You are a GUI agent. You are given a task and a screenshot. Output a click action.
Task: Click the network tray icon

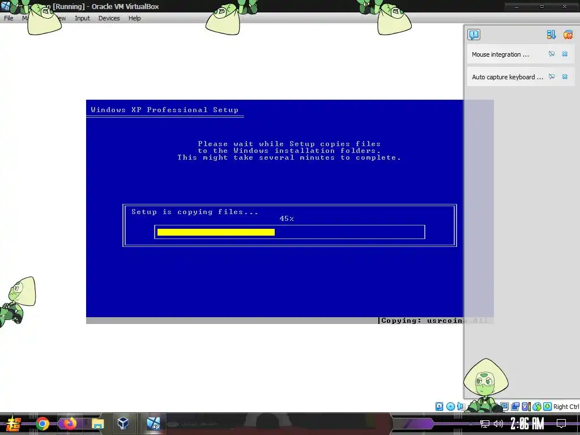point(485,424)
